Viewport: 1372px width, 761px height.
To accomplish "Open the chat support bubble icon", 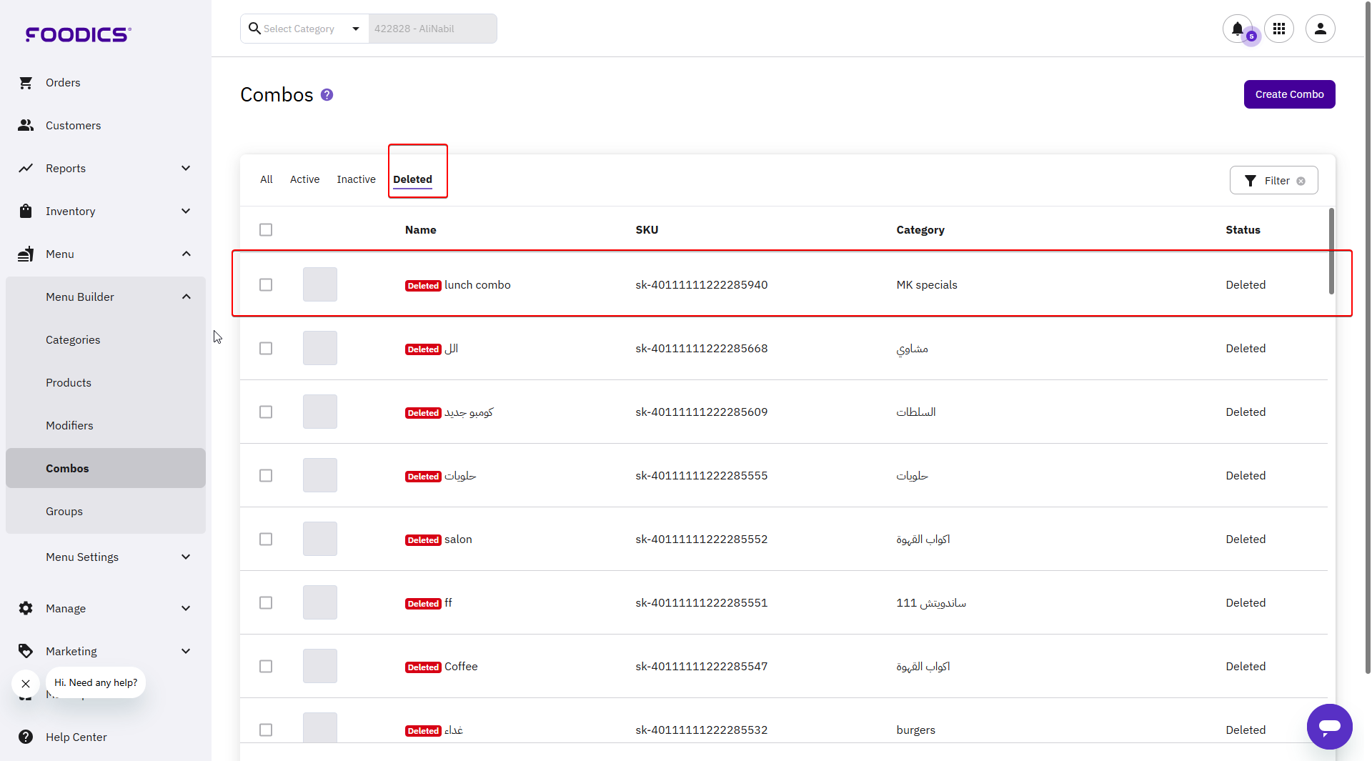I will (x=1329, y=726).
